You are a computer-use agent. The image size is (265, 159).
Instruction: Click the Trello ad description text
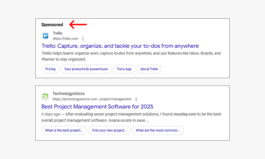tap(131, 56)
